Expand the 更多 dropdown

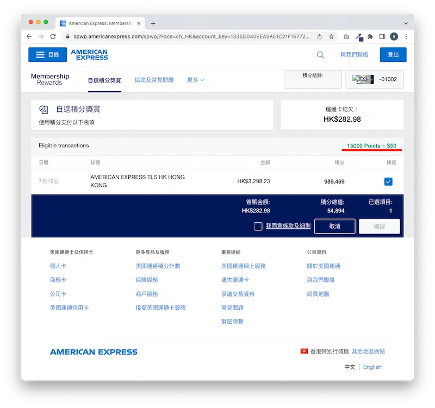click(196, 80)
